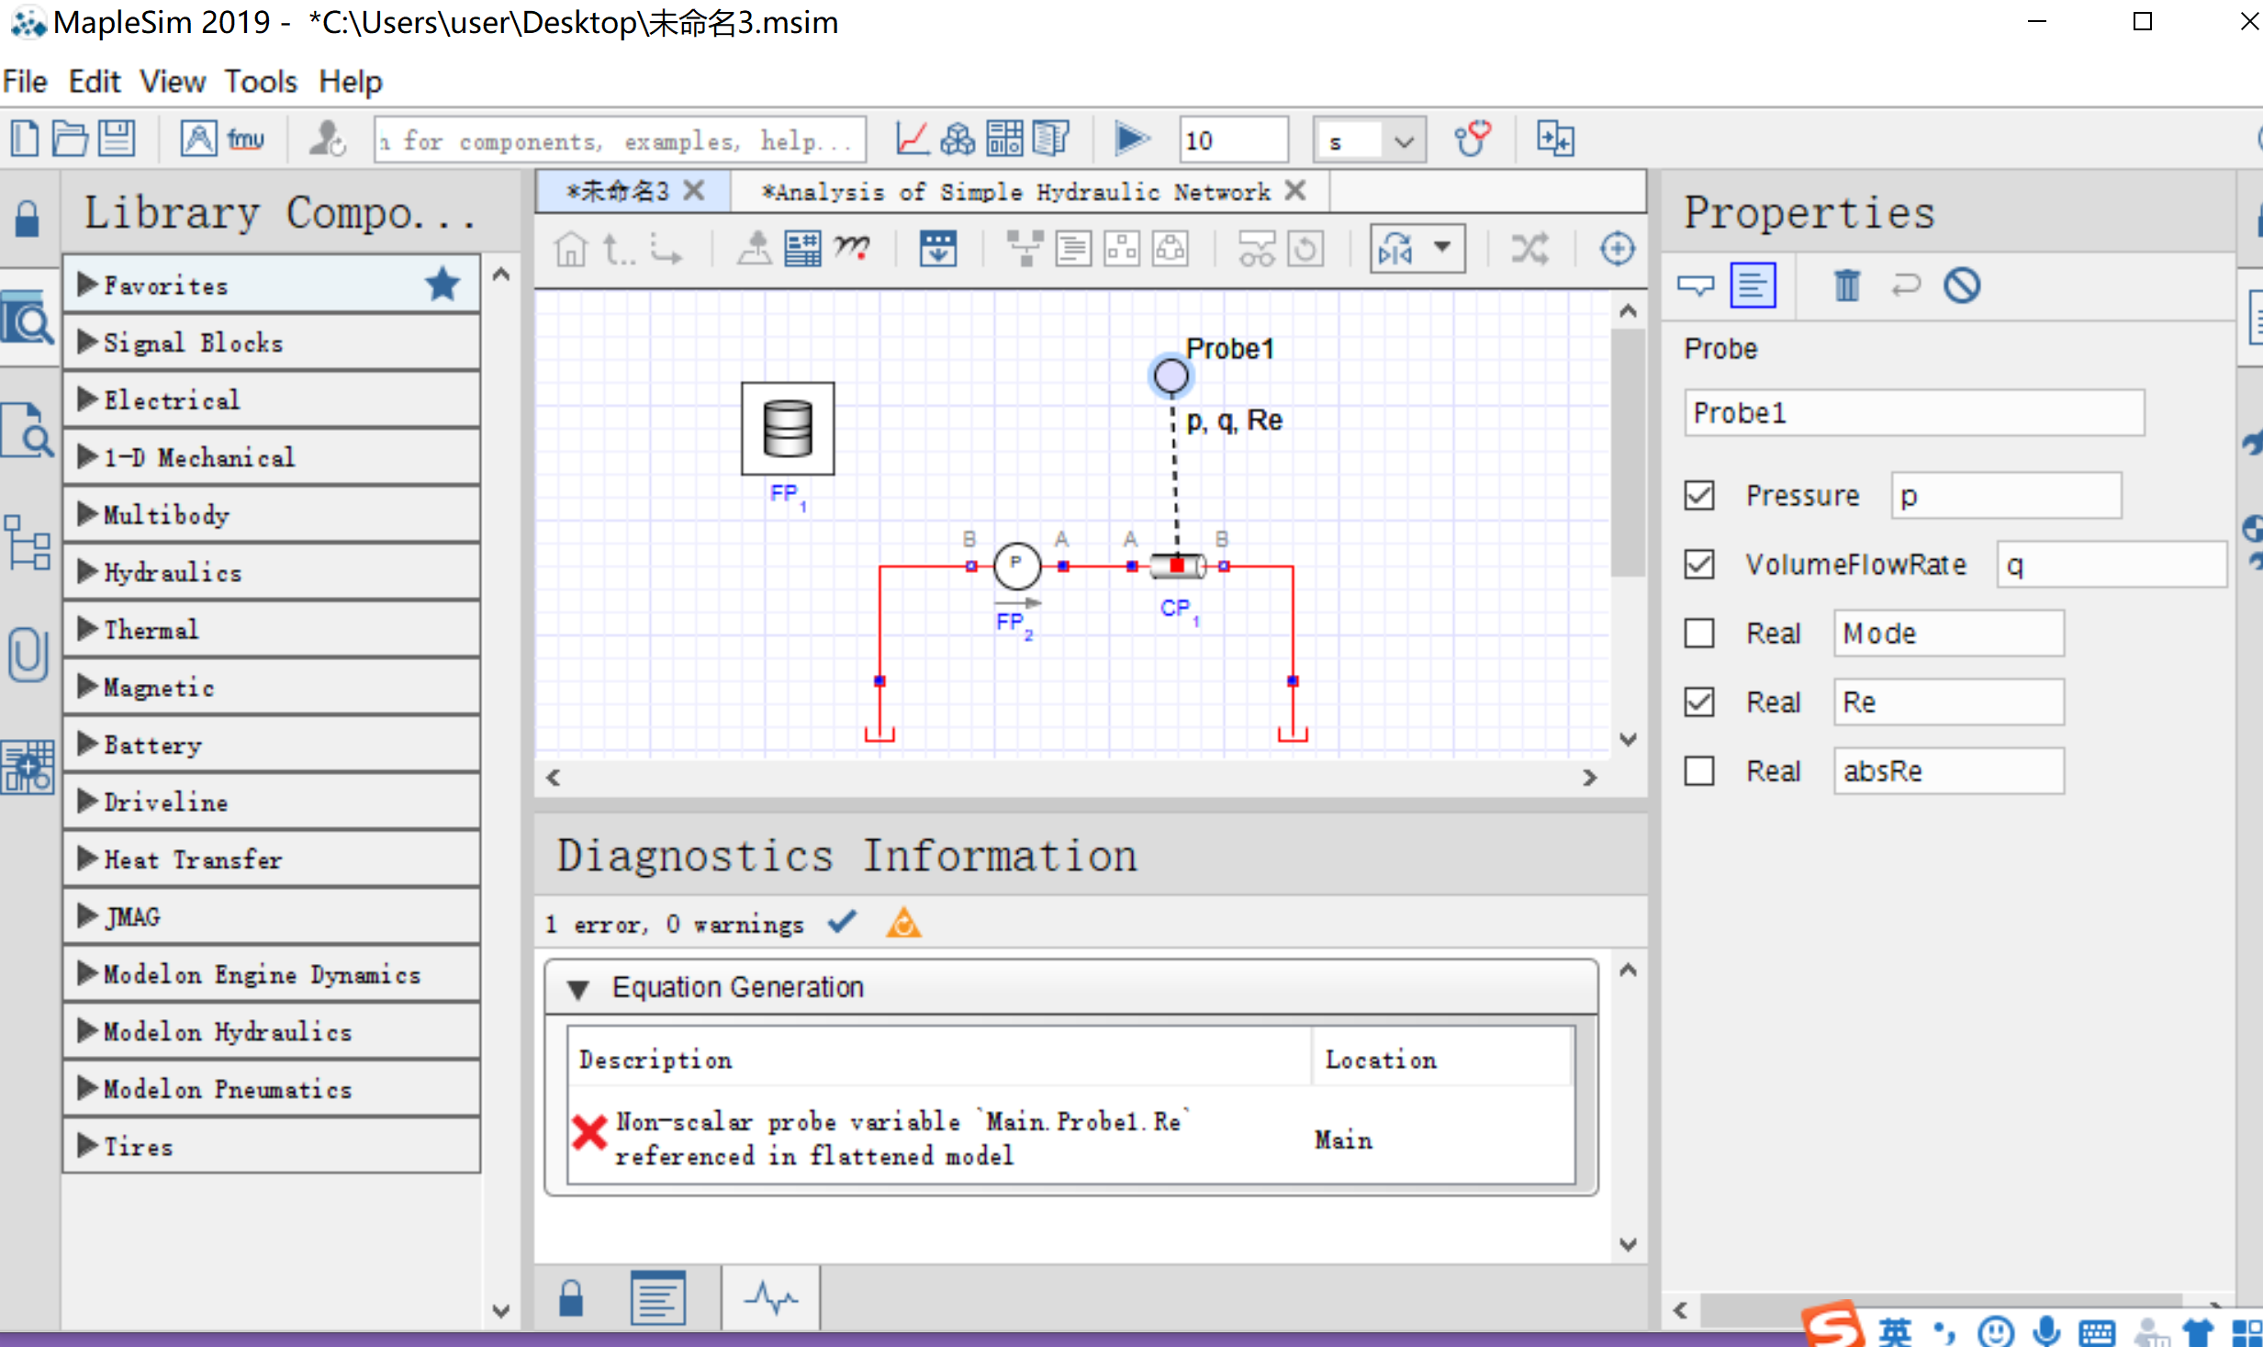
Task: Click the lock icon in bottom pane
Action: tap(571, 1298)
